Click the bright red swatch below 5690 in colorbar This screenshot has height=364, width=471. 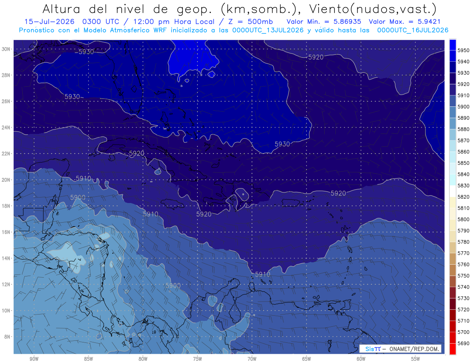pyautogui.click(x=453, y=349)
